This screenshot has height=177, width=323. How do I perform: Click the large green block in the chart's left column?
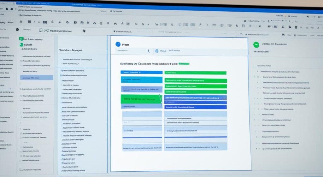[141, 99]
